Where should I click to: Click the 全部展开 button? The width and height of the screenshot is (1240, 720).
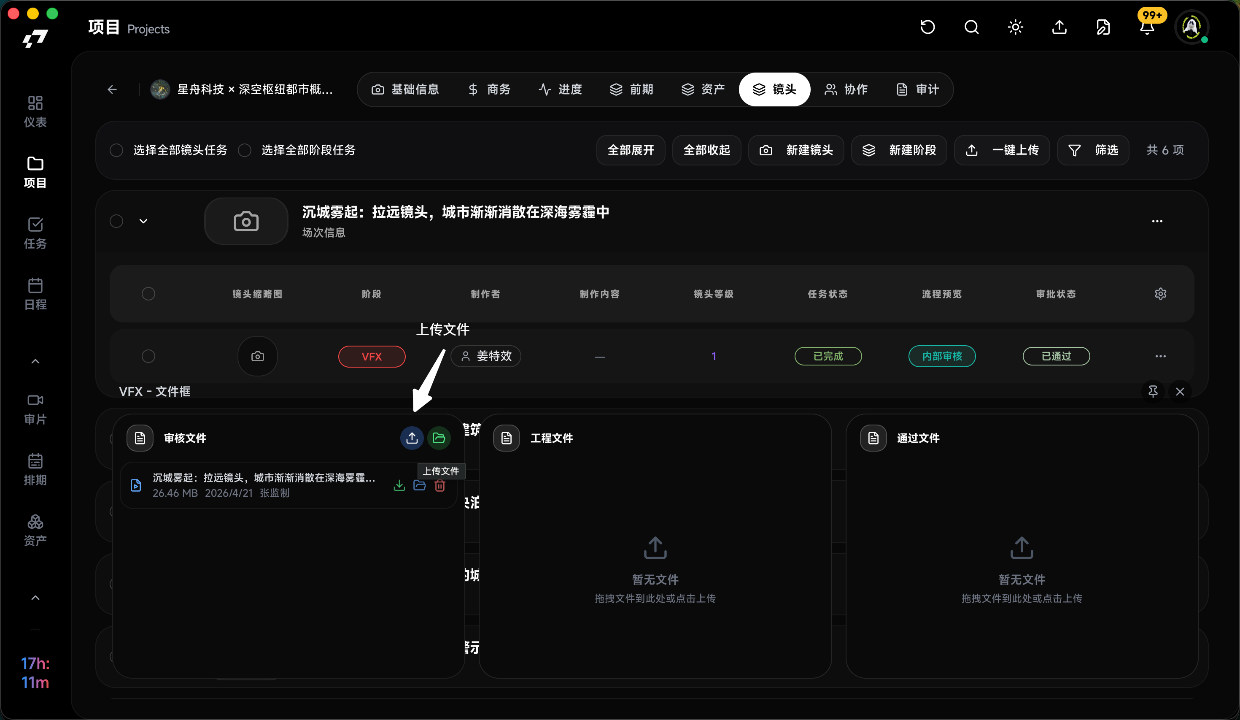[x=631, y=150]
